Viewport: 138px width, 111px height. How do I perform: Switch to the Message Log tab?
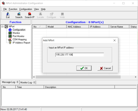click(10, 82)
